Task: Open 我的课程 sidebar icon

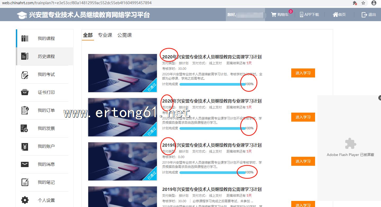Action: (x=25, y=38)
